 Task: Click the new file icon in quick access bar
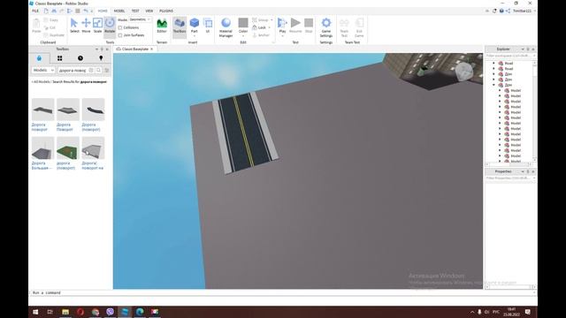point(46,11)
